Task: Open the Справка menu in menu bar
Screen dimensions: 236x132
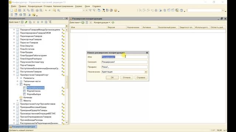Action: (x=97, y=6)
